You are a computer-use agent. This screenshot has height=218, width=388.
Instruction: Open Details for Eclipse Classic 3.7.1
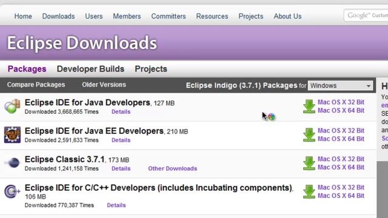click(121, 168)
